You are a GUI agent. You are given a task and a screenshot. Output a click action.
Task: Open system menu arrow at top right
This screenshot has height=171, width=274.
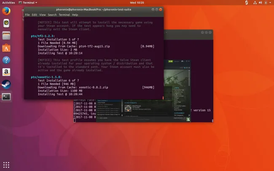(269, 3)
